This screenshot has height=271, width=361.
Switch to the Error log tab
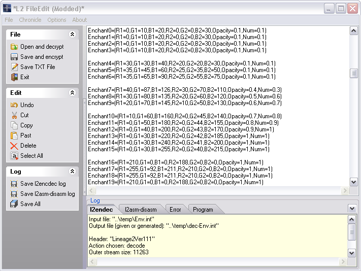tap(175, 209)
